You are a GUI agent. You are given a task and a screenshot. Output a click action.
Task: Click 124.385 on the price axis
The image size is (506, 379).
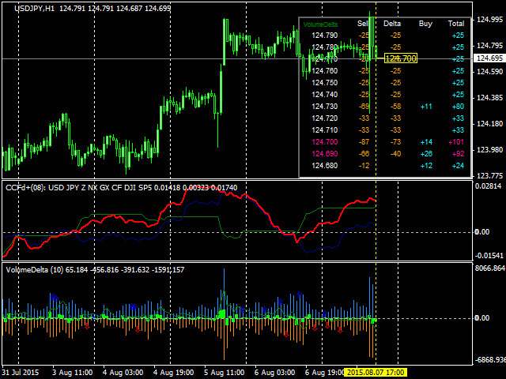coord(489,98)
